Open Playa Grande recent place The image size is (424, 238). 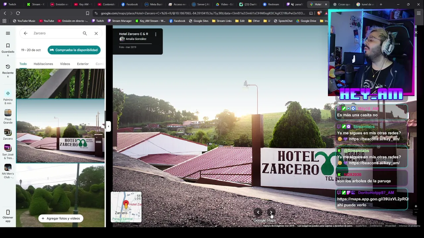pos(8,117)
